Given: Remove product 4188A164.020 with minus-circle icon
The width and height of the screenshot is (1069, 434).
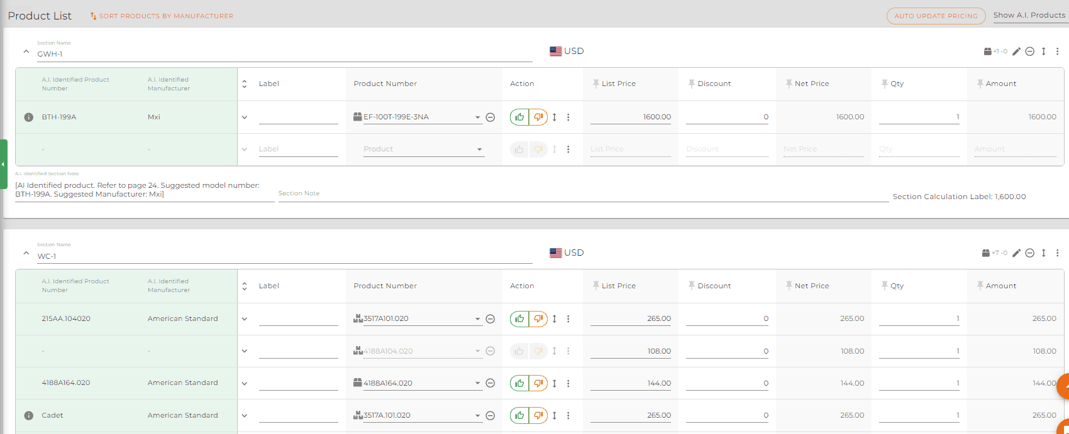Looking at the screenshot, I should click(490, 383).
